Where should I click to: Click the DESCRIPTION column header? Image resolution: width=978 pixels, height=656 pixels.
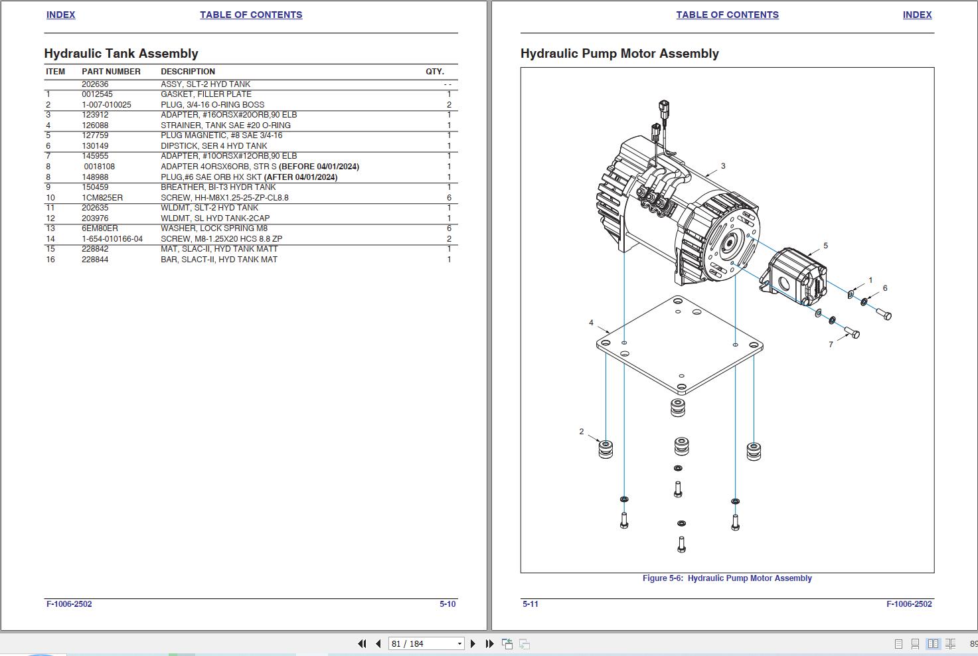(188, 72)
